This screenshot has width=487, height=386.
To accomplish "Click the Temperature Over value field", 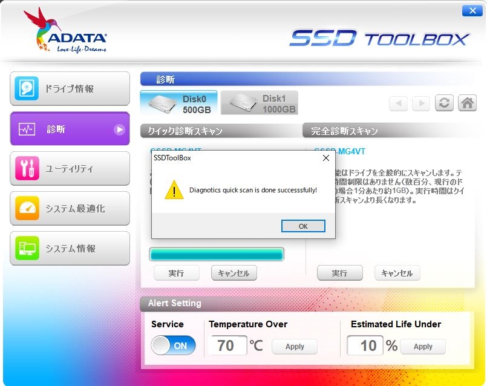I will tap(227, 345).
